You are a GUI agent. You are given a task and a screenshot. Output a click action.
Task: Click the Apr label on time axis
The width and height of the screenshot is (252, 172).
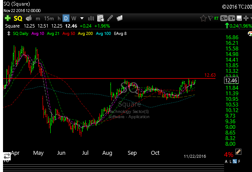(x=15, y=153)
